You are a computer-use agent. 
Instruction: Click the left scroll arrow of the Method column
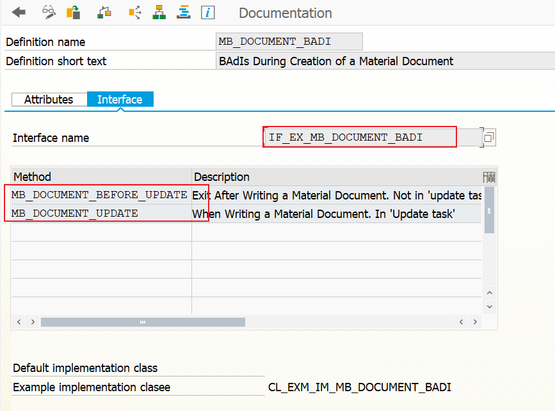click(19, 322)
